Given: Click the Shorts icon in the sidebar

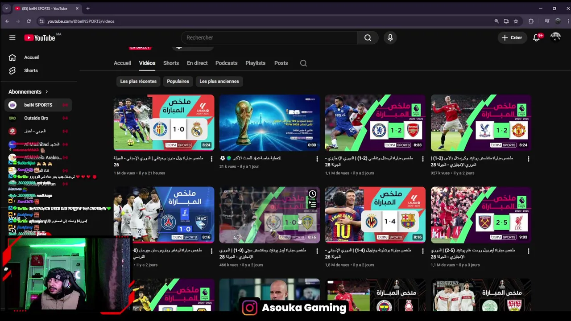Looking at the screenshot, I should [12, 70].
